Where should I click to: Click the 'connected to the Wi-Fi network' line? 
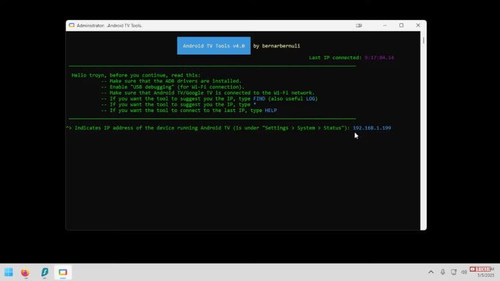(207, 93)
